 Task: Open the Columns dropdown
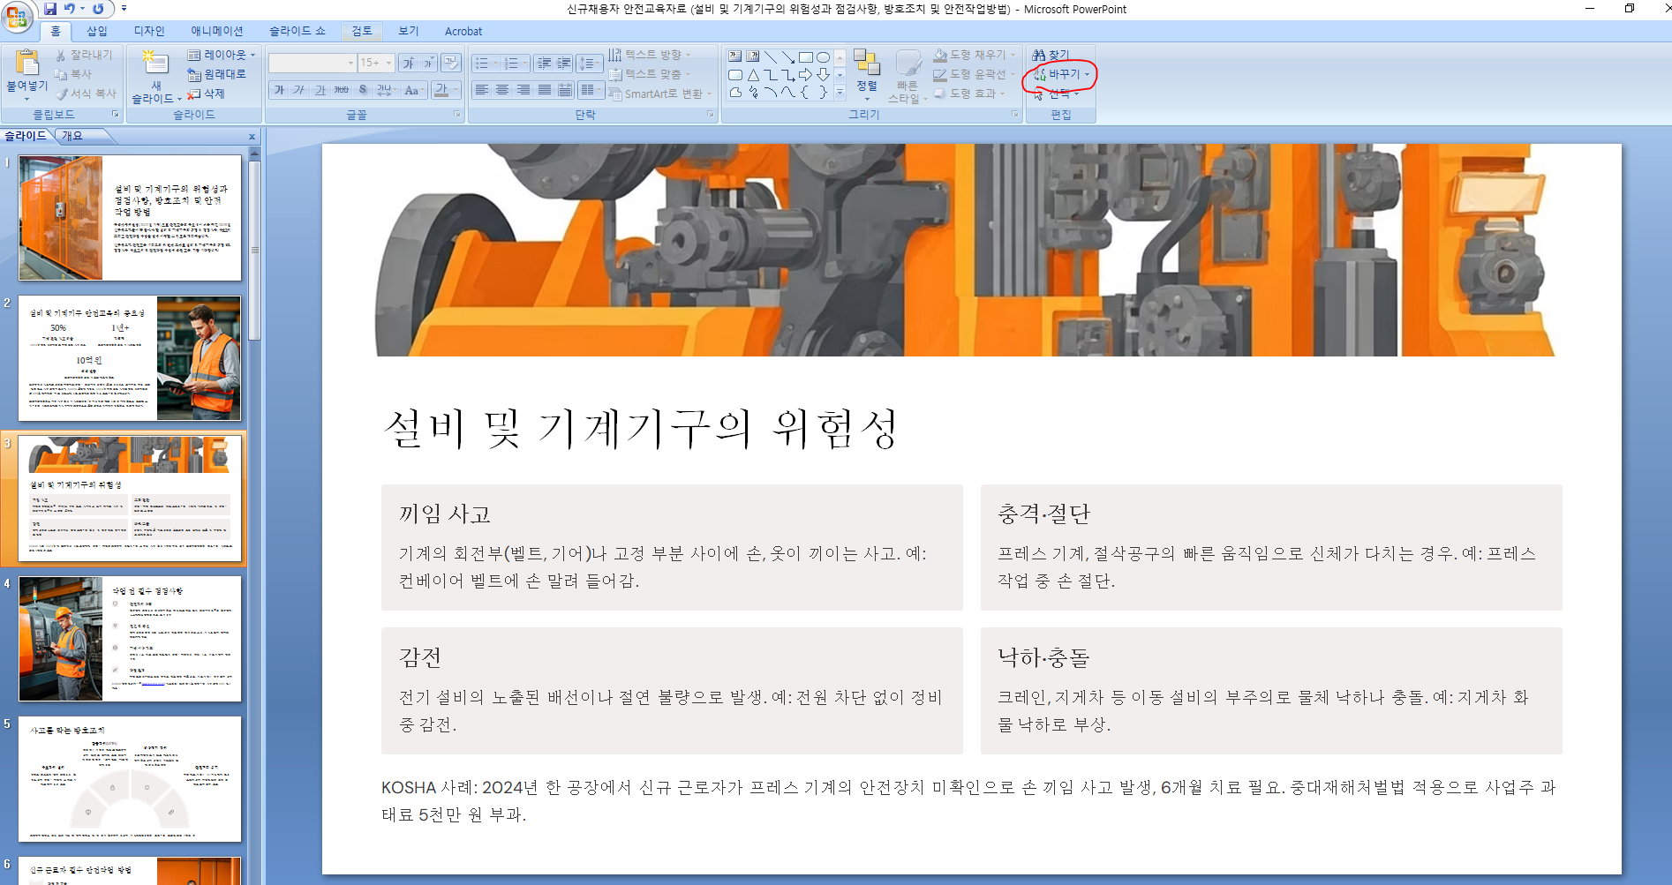tap(590, 90)
